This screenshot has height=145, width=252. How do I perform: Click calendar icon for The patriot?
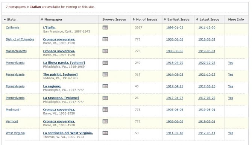pyautogui.click(x=105, y=74)
